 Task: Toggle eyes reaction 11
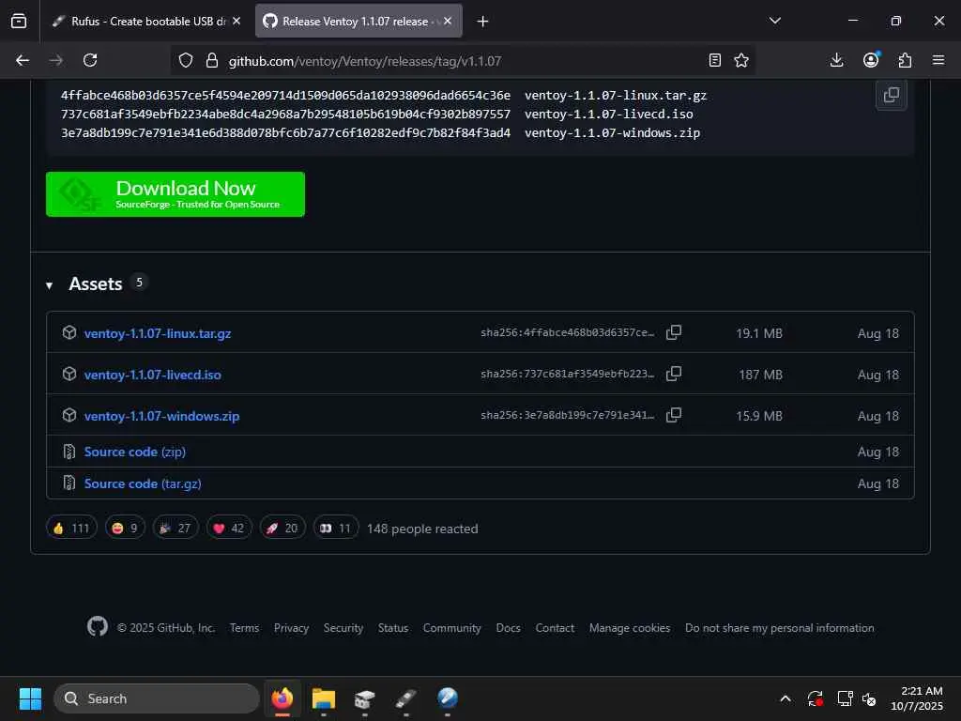335,528
